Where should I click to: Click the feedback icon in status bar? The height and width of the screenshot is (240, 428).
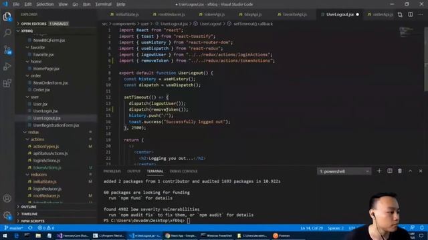412,227
